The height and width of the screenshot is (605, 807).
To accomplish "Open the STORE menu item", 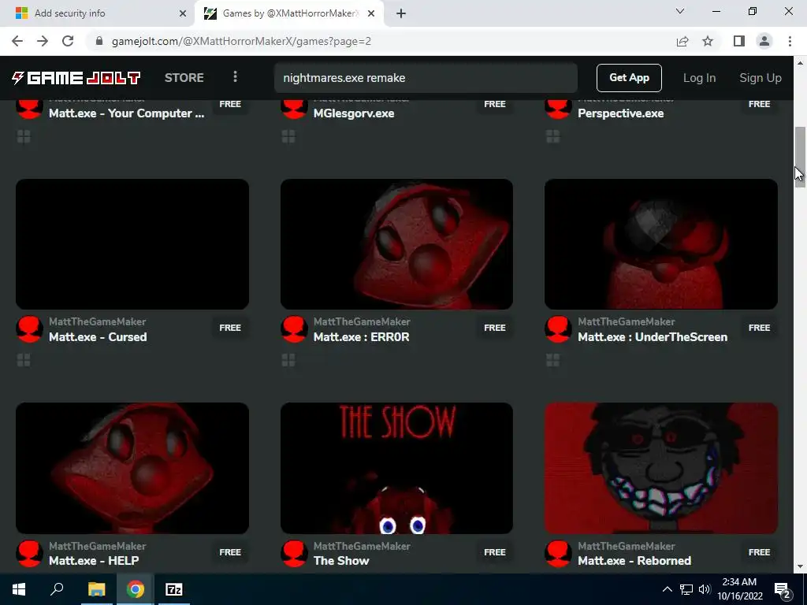I will pos(184,78).
